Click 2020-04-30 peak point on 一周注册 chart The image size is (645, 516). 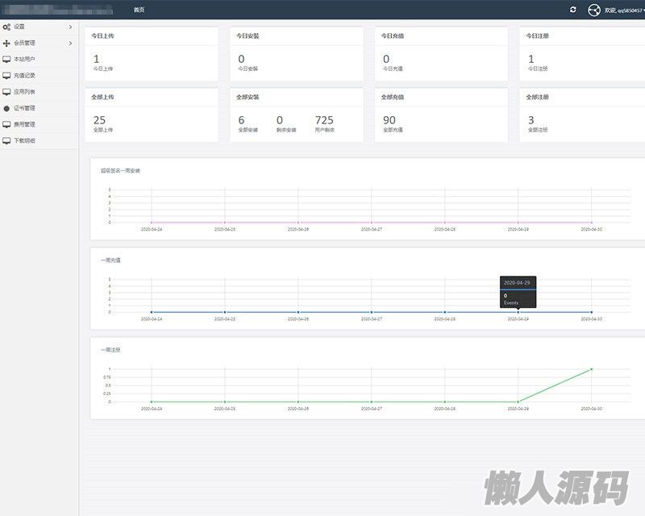click(x=591, y=369)
